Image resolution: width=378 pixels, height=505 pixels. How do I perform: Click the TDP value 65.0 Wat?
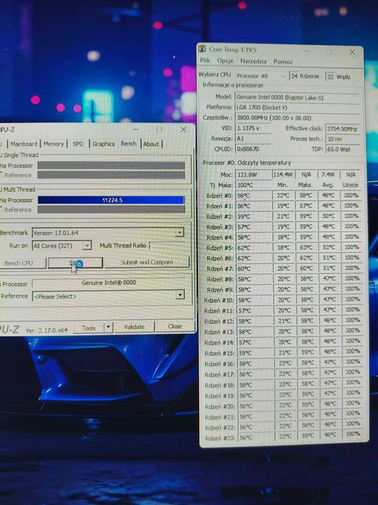[x=343, y=149]
